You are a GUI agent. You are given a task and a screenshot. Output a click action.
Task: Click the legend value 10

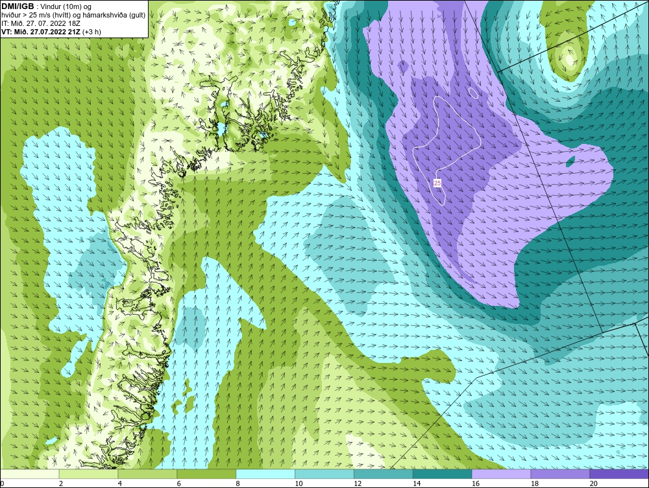point(299,483)
